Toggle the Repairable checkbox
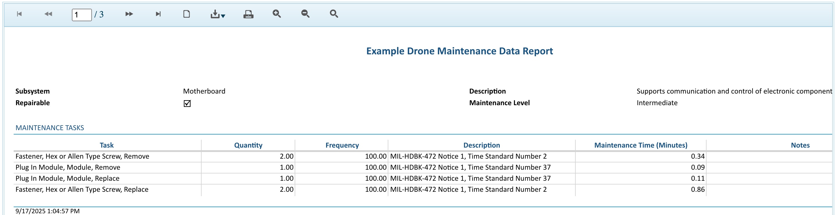 (187, 103)
